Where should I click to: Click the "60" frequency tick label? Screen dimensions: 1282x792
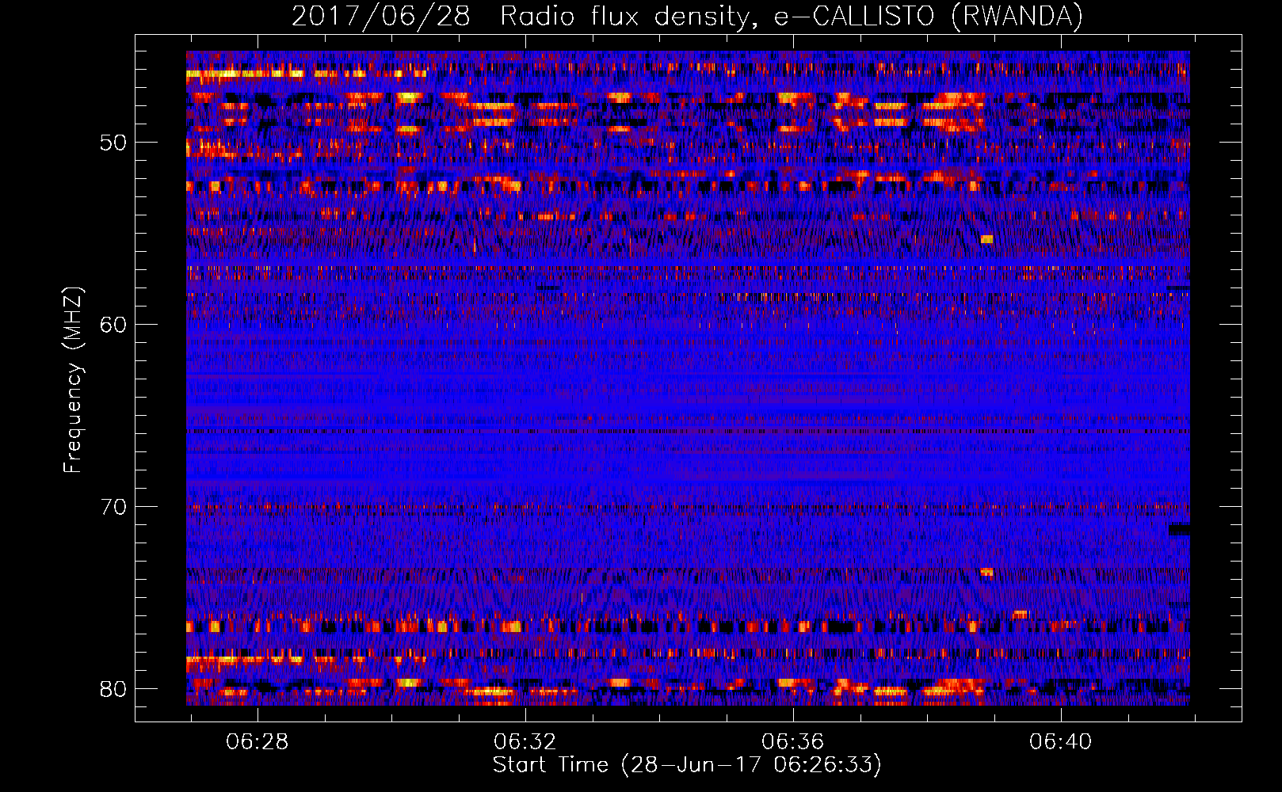[113, 325]
